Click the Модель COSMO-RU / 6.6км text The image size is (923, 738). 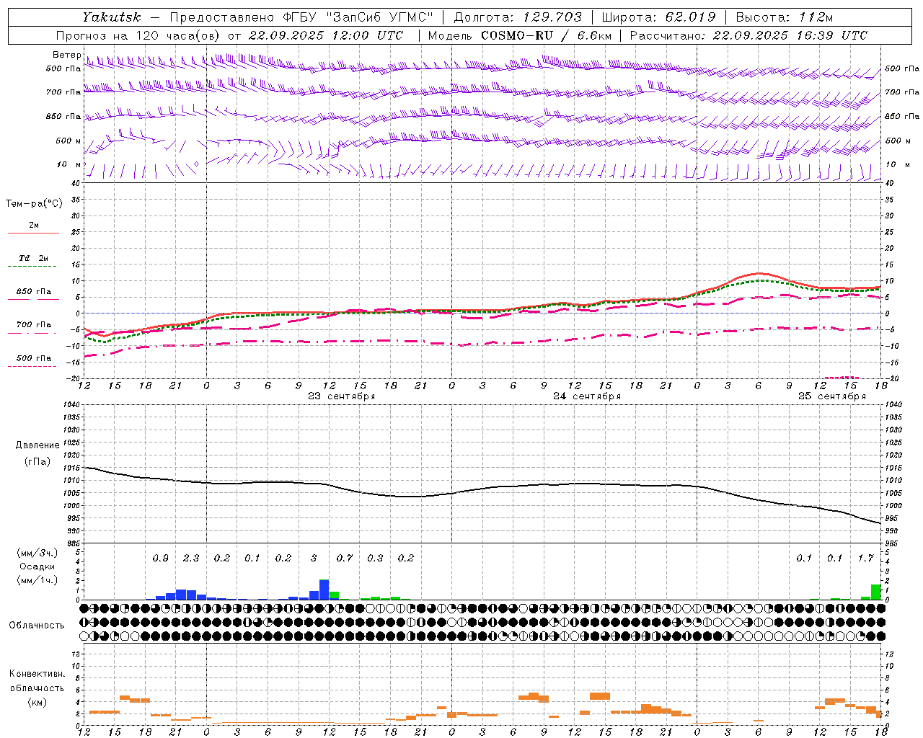(520, 35)
